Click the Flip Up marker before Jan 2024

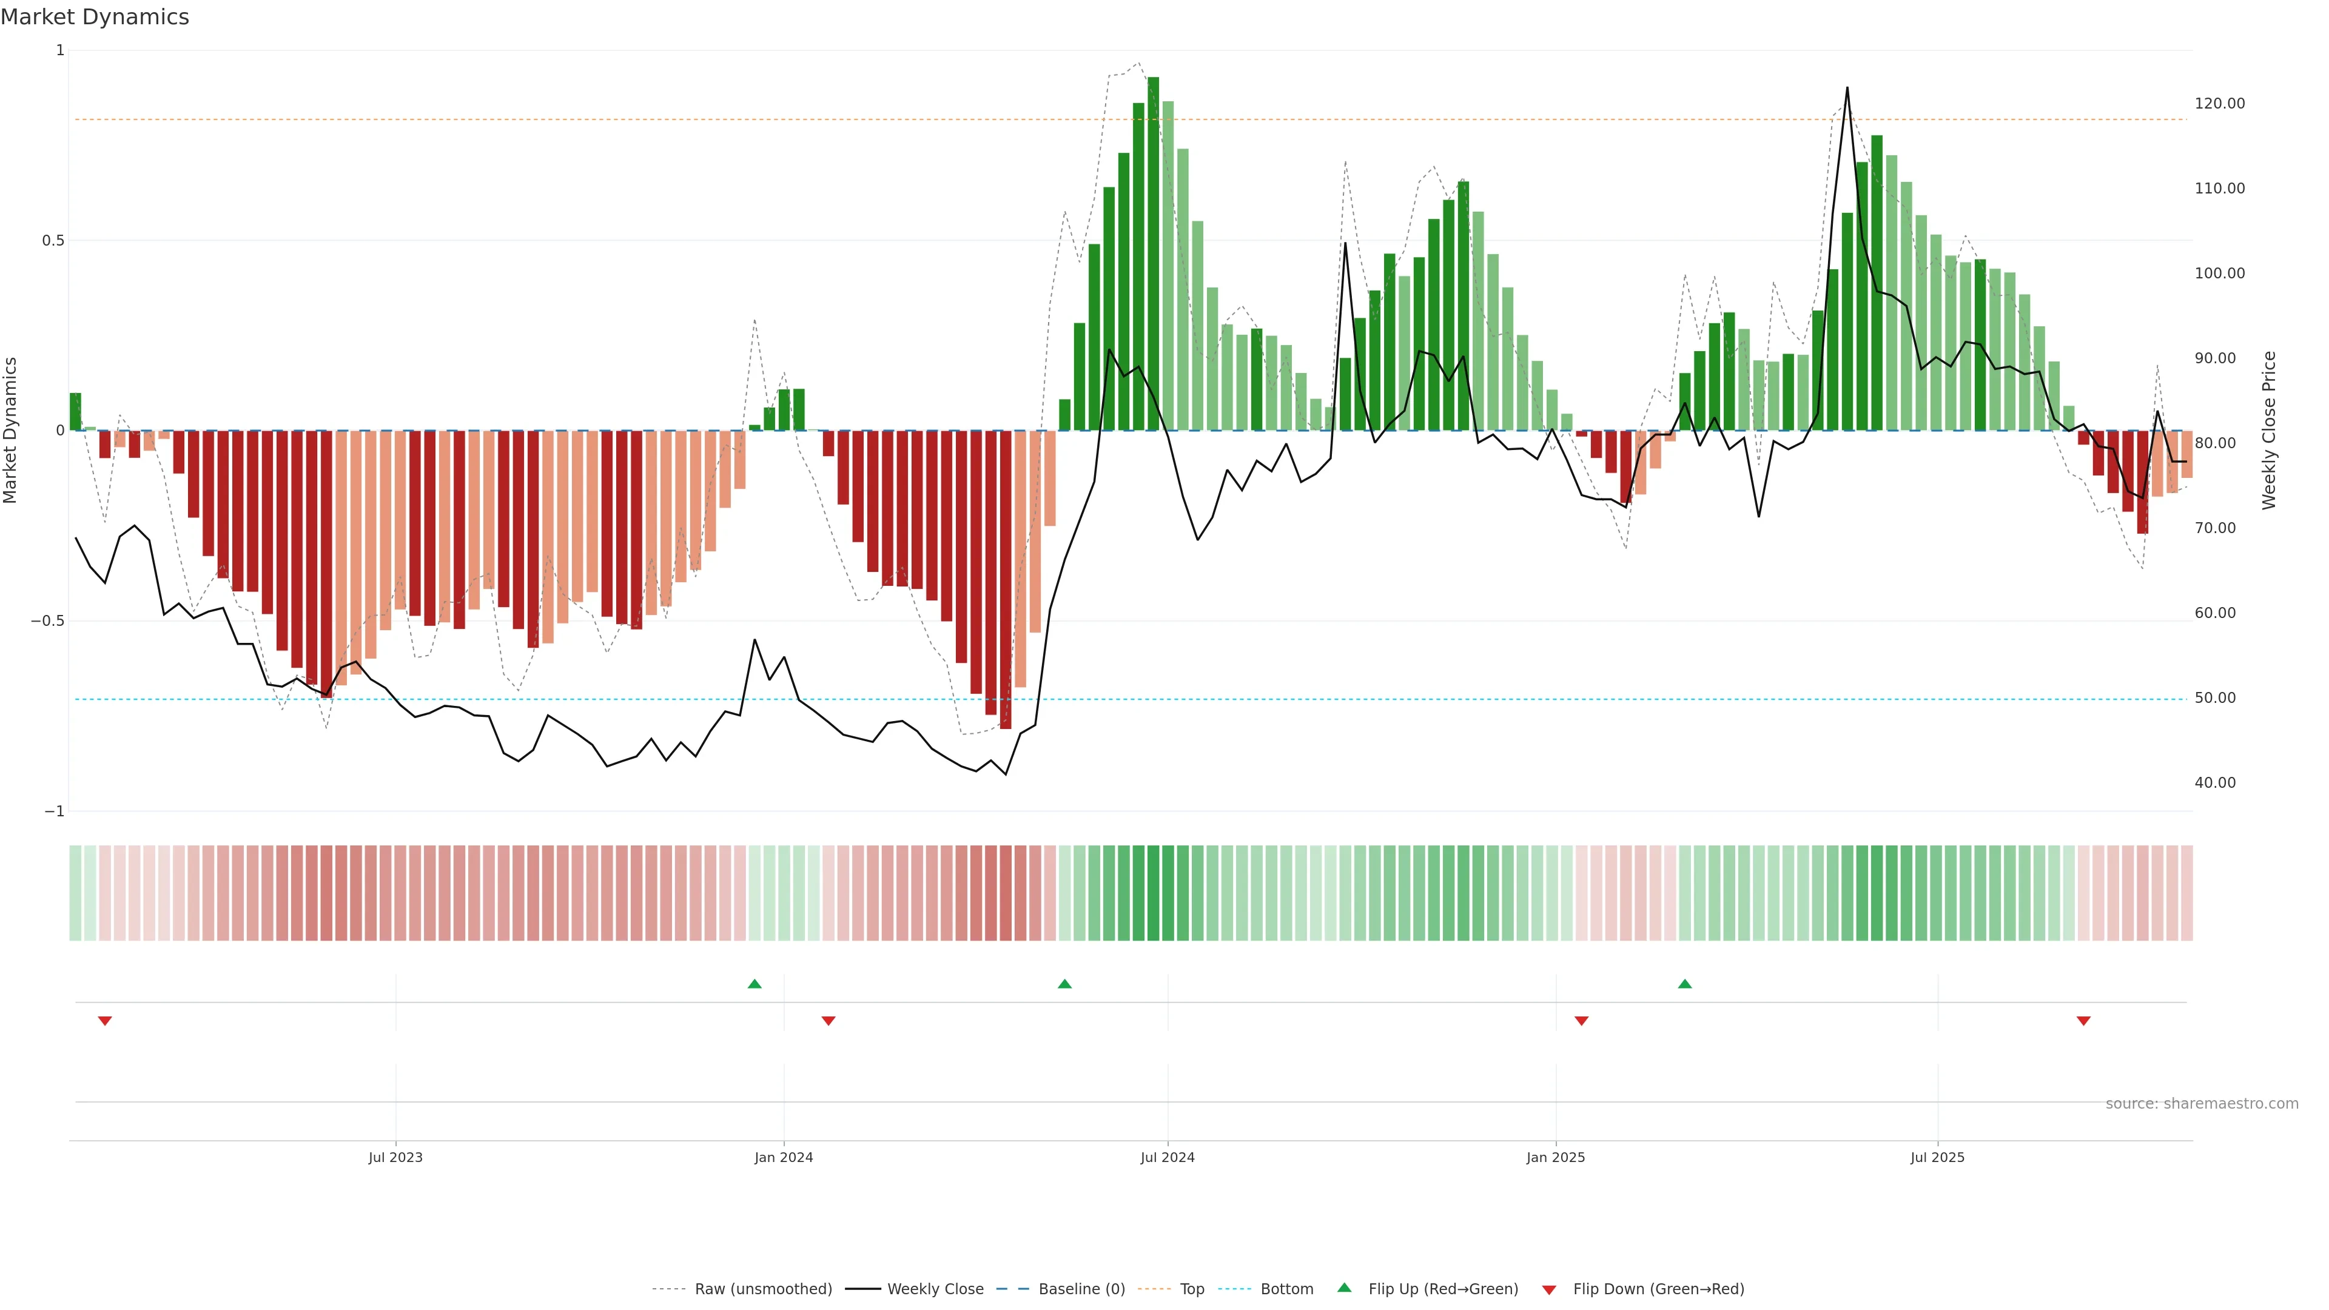tap(754, 984)
